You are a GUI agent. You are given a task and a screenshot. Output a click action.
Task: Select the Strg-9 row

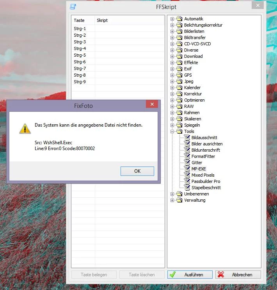coord(118,82)
